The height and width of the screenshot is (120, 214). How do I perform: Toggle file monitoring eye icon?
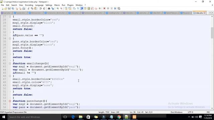[x=100, y=8]
